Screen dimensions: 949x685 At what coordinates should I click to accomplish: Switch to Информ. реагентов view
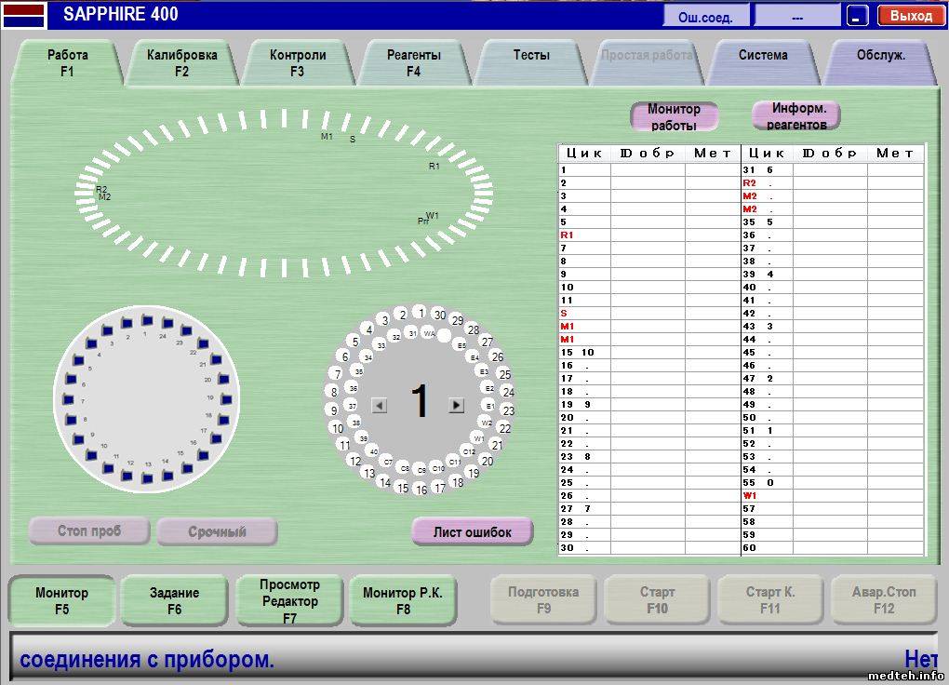(x=796, y=115)
